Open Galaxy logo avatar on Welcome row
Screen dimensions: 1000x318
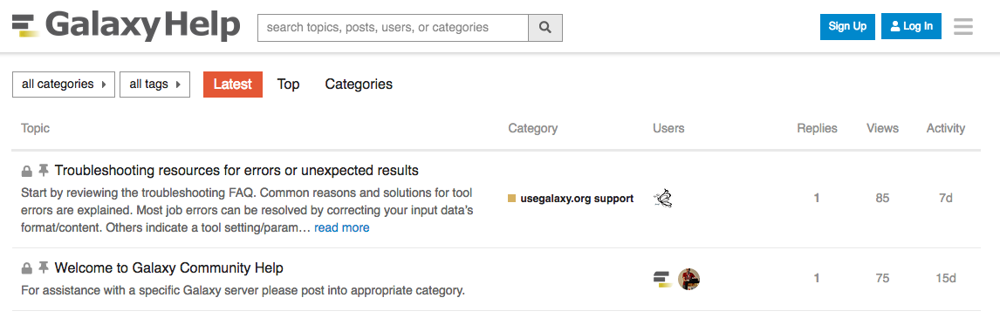tap(663, 279)
